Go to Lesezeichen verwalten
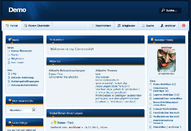This screenshot has width=191, height=131. (167, 98)
